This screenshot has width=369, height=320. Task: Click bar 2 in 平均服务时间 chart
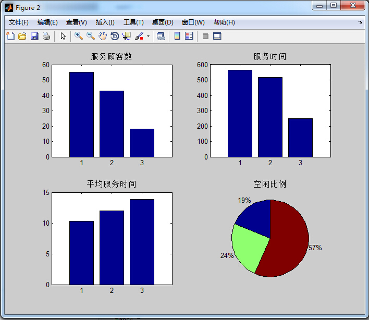112,248
